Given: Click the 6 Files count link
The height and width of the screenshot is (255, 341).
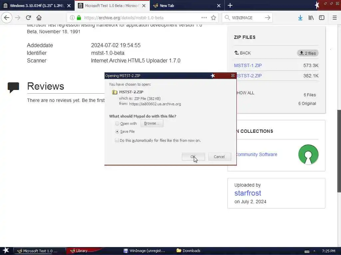Looking at the screenshot, I should (310, 95).
